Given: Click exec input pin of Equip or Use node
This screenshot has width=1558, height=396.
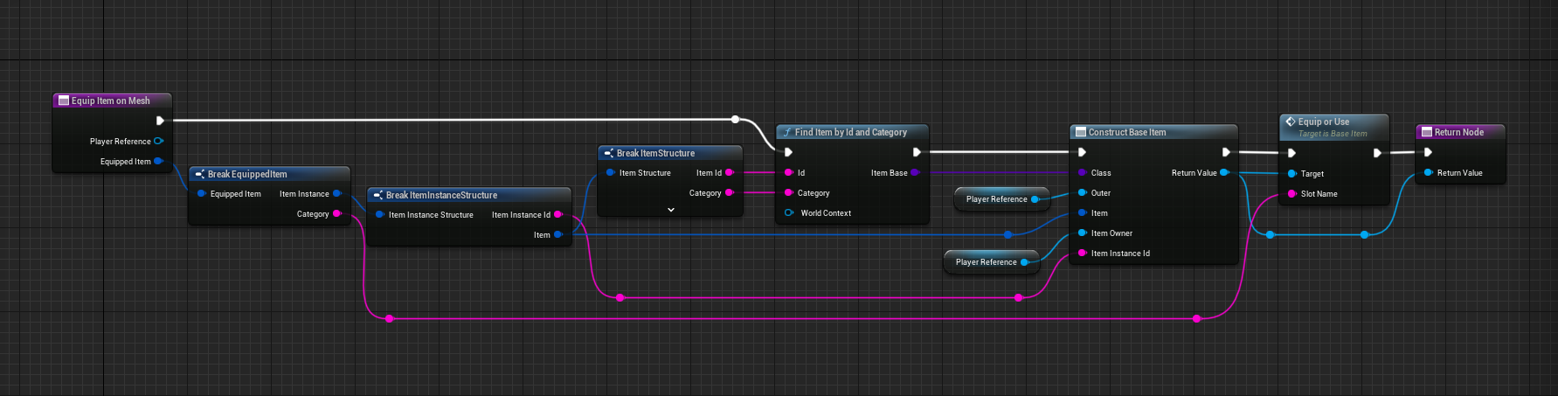Looking at the screenshot, I should click(x=1291, y=153).
